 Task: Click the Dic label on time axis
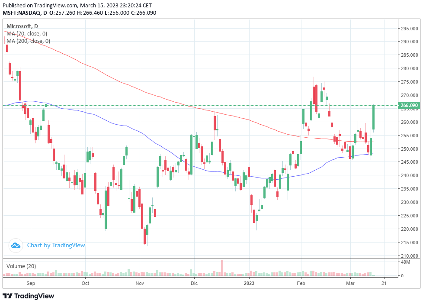194,283
